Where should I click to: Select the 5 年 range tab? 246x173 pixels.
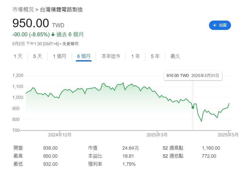(x=155, y=56)
